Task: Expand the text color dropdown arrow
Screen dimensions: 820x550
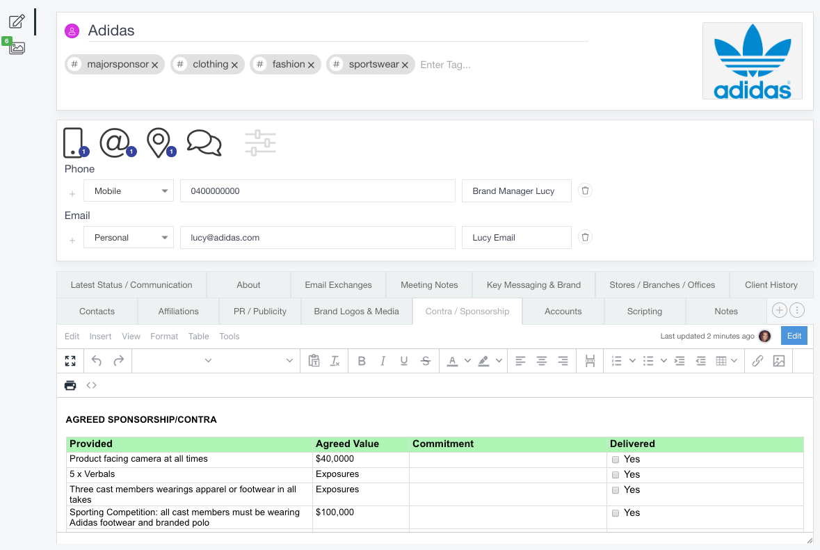Action: click(x=467, y=361)
